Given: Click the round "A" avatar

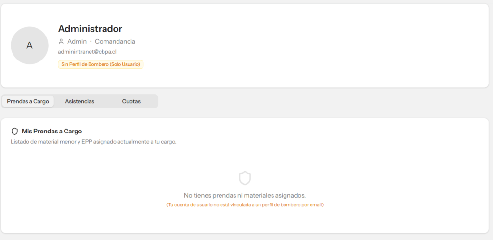Looking at the screenshot, I should pos(29,46).
